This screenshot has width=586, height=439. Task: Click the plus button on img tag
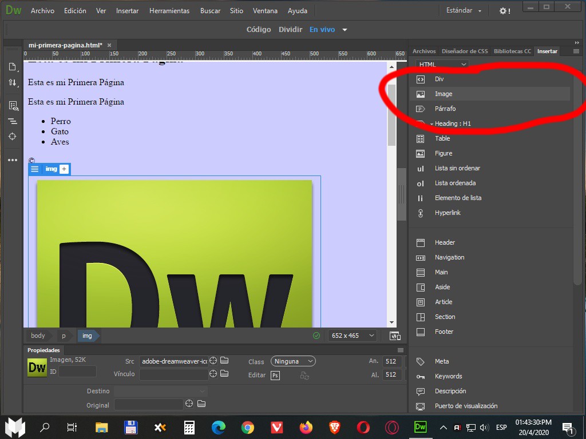tap(64, 169)
